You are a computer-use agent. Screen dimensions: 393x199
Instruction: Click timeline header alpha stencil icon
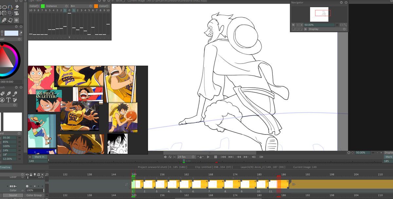pos(38,174)
